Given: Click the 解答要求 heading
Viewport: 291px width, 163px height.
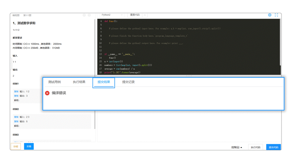Looking at the screenshot, I should [x=17, y=38].
